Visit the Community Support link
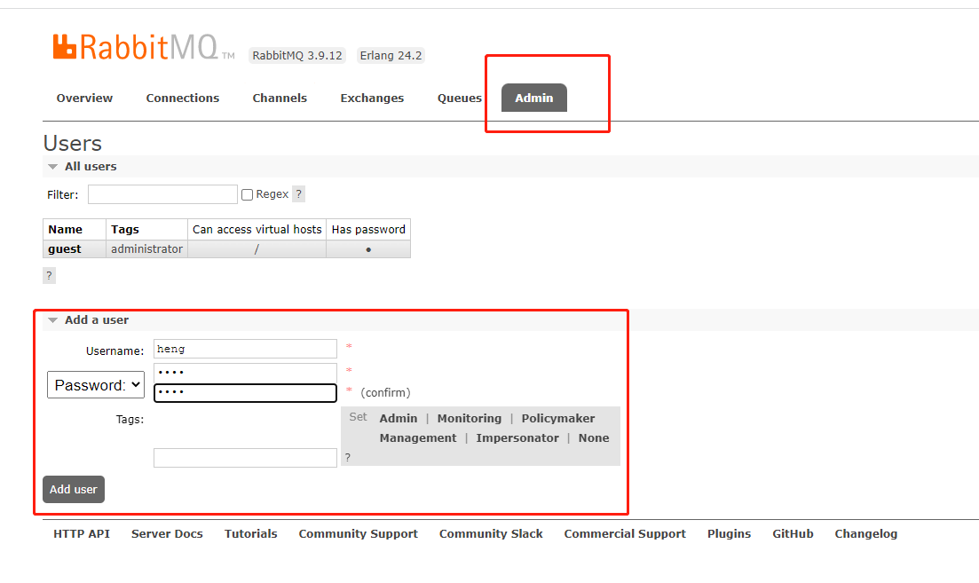 coord(359,533)
